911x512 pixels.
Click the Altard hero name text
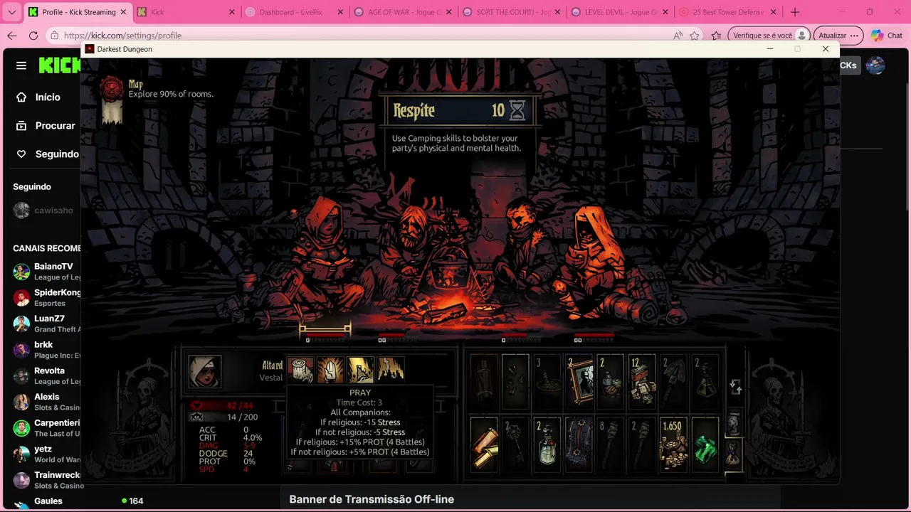click(273, 366)
